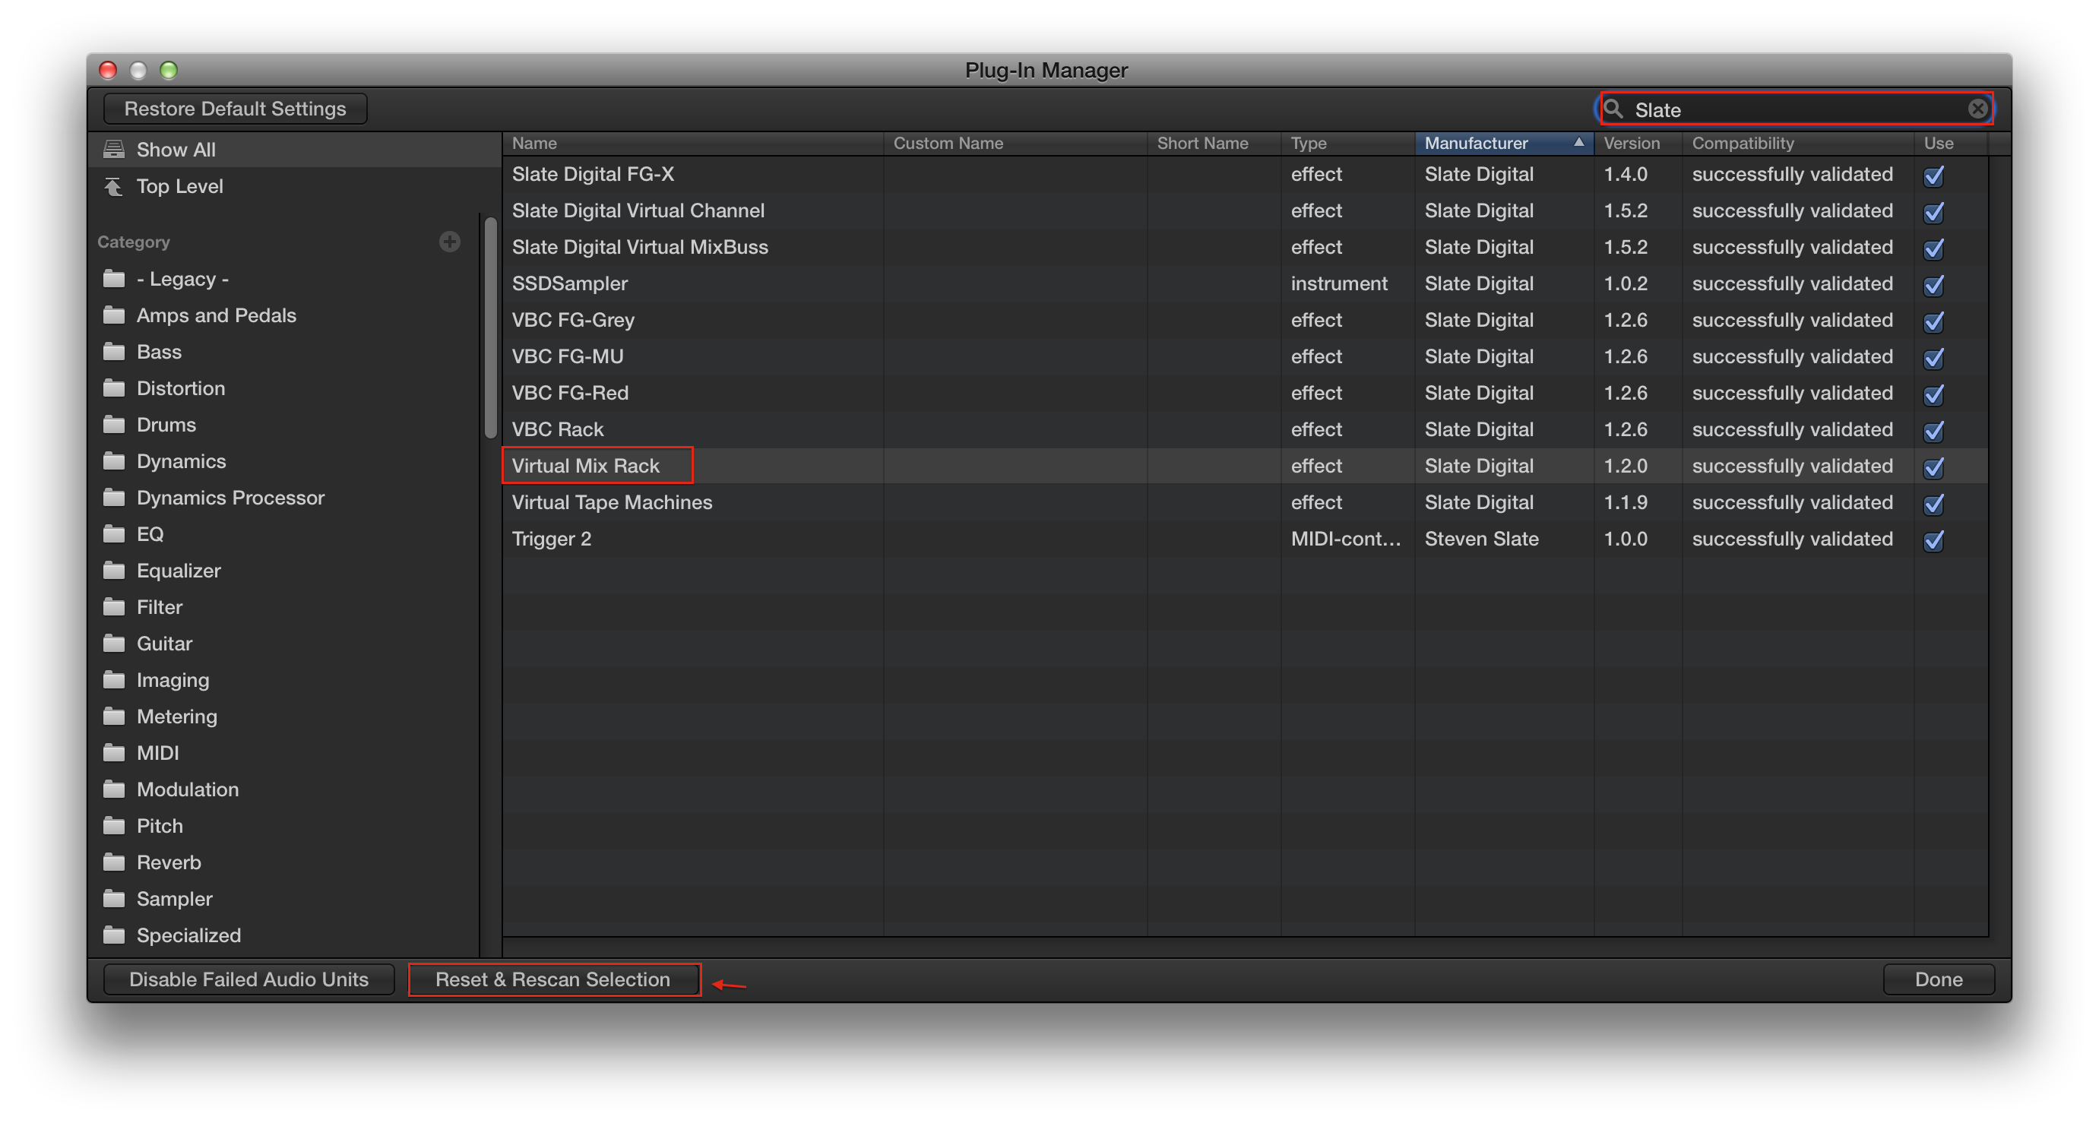2099x1123 pixels.
Task: Sort by Name column header
Action: 692,144
